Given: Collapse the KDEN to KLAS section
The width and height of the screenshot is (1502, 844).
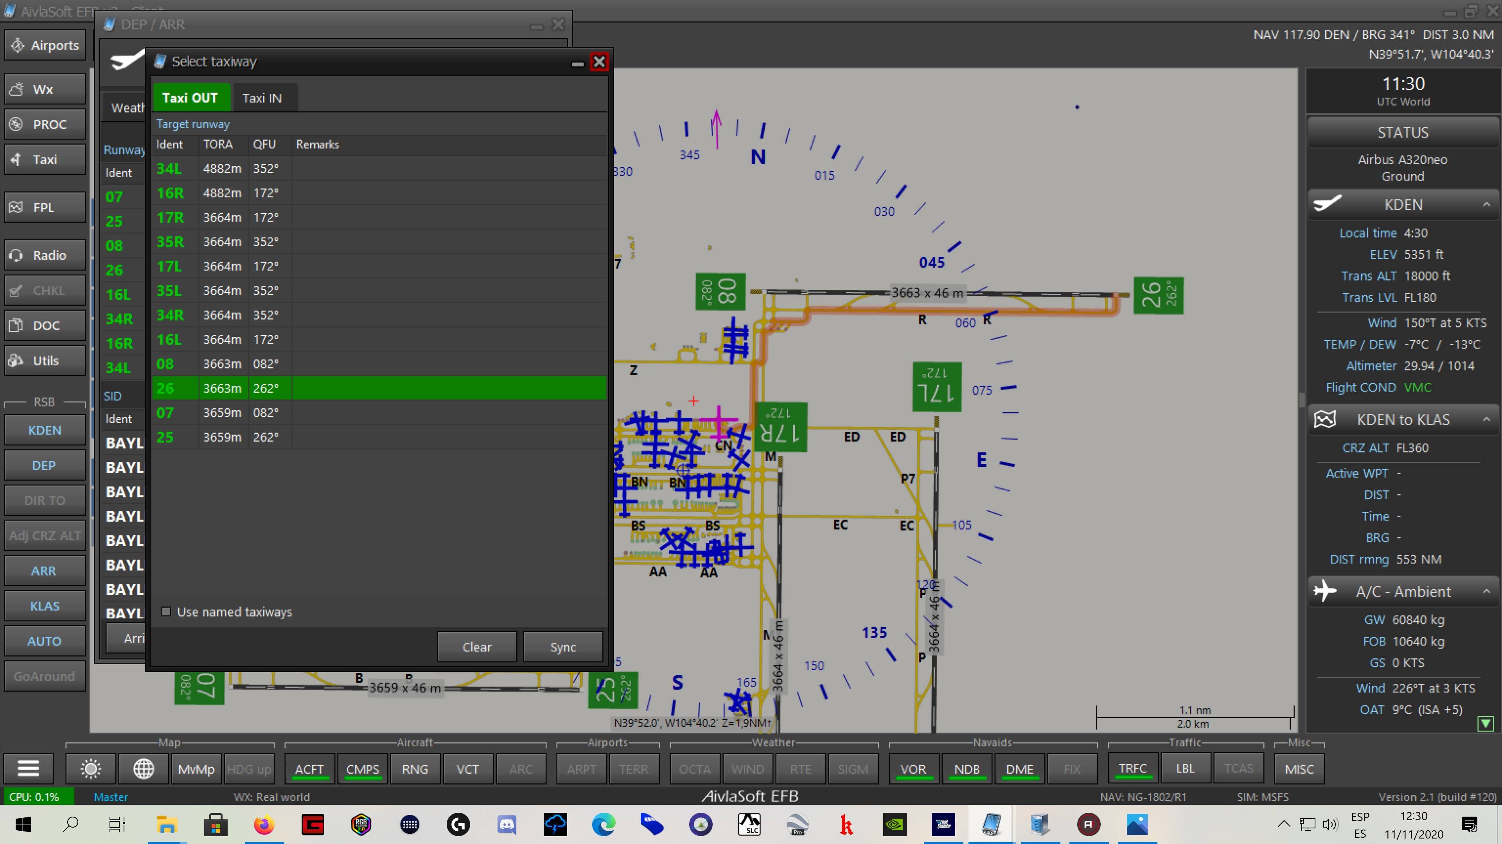Looking at the screenshot, I should (1486, 419).
